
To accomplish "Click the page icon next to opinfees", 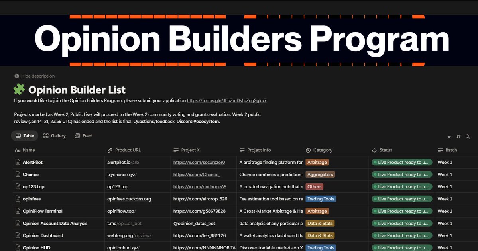I will click(x=18, y=198).
